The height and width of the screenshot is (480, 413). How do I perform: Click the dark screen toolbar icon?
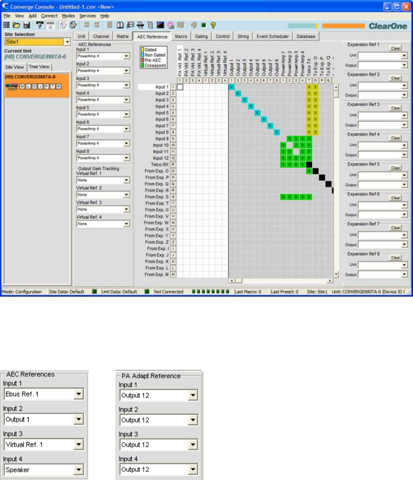click(x=160, y=25)
